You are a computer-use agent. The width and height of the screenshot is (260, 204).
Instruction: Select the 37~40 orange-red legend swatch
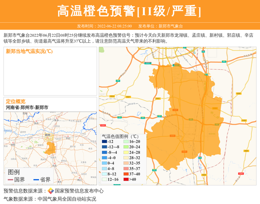[125, 174]
